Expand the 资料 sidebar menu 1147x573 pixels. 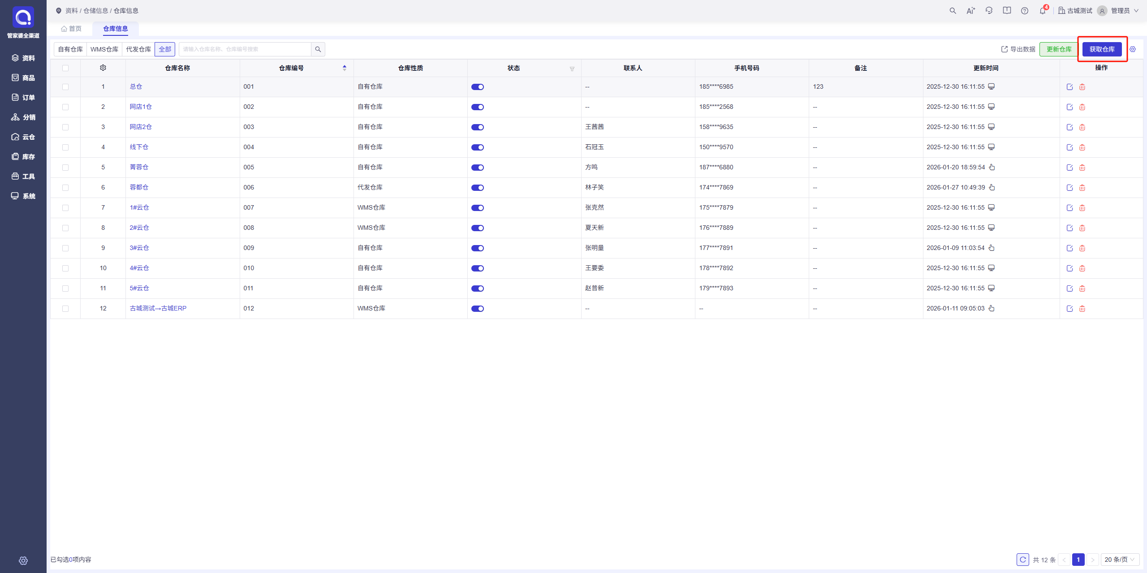23,58
